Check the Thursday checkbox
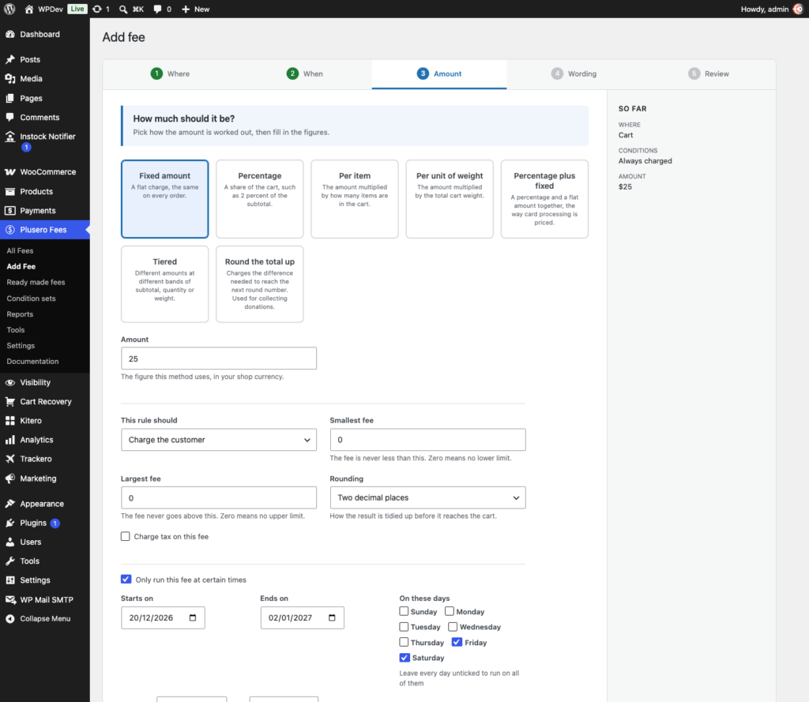Screen dimensions: 809x702 coord(404,642)
